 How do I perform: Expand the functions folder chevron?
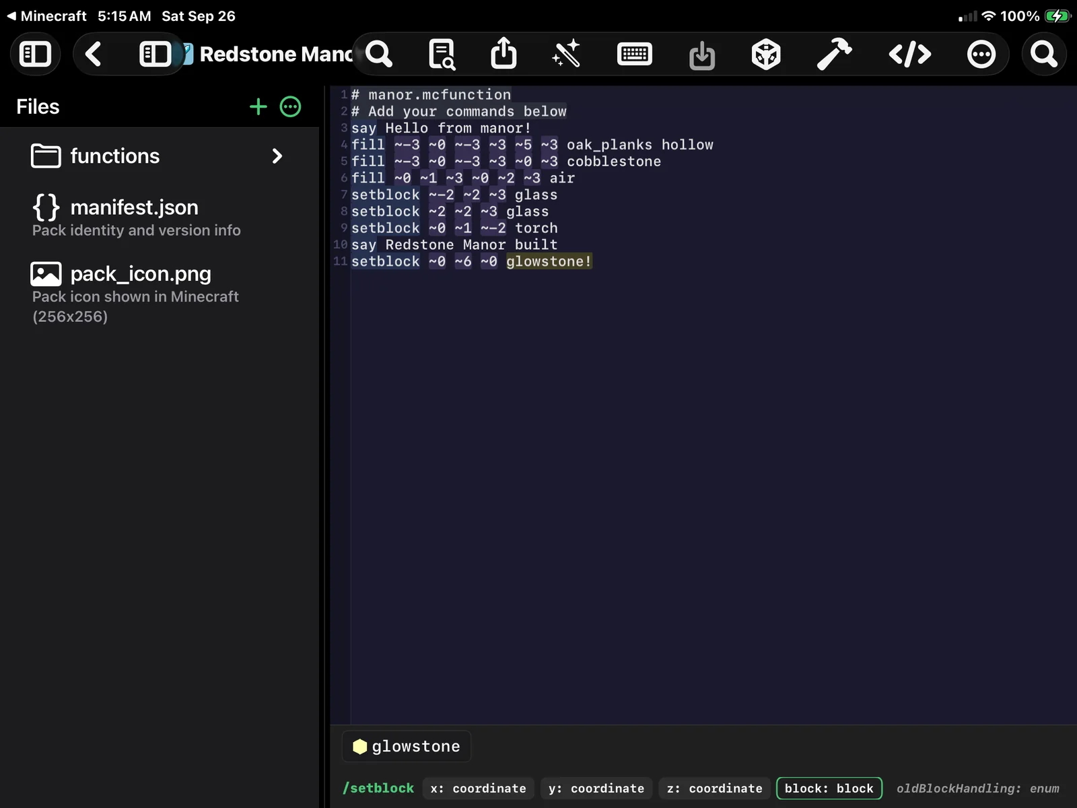[x=277, y=156]
